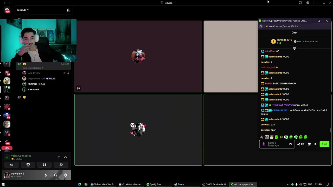Open Windows Start menu
The height and width of the screenshot is (187, 333).
click(3, 184)
